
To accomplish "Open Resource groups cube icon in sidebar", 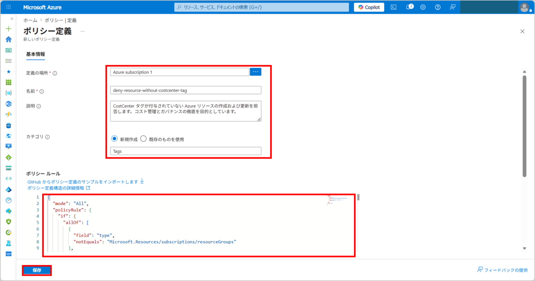I will [x=8, y=93].
